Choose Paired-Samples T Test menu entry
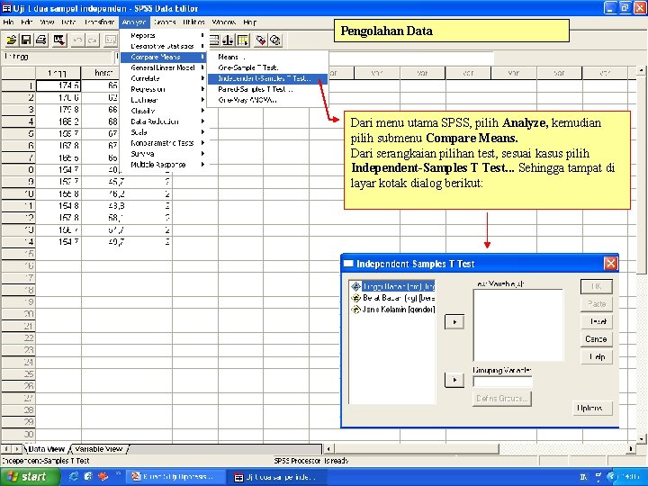The width and height of the screenshot is (648, 486). tap(267, 89)
